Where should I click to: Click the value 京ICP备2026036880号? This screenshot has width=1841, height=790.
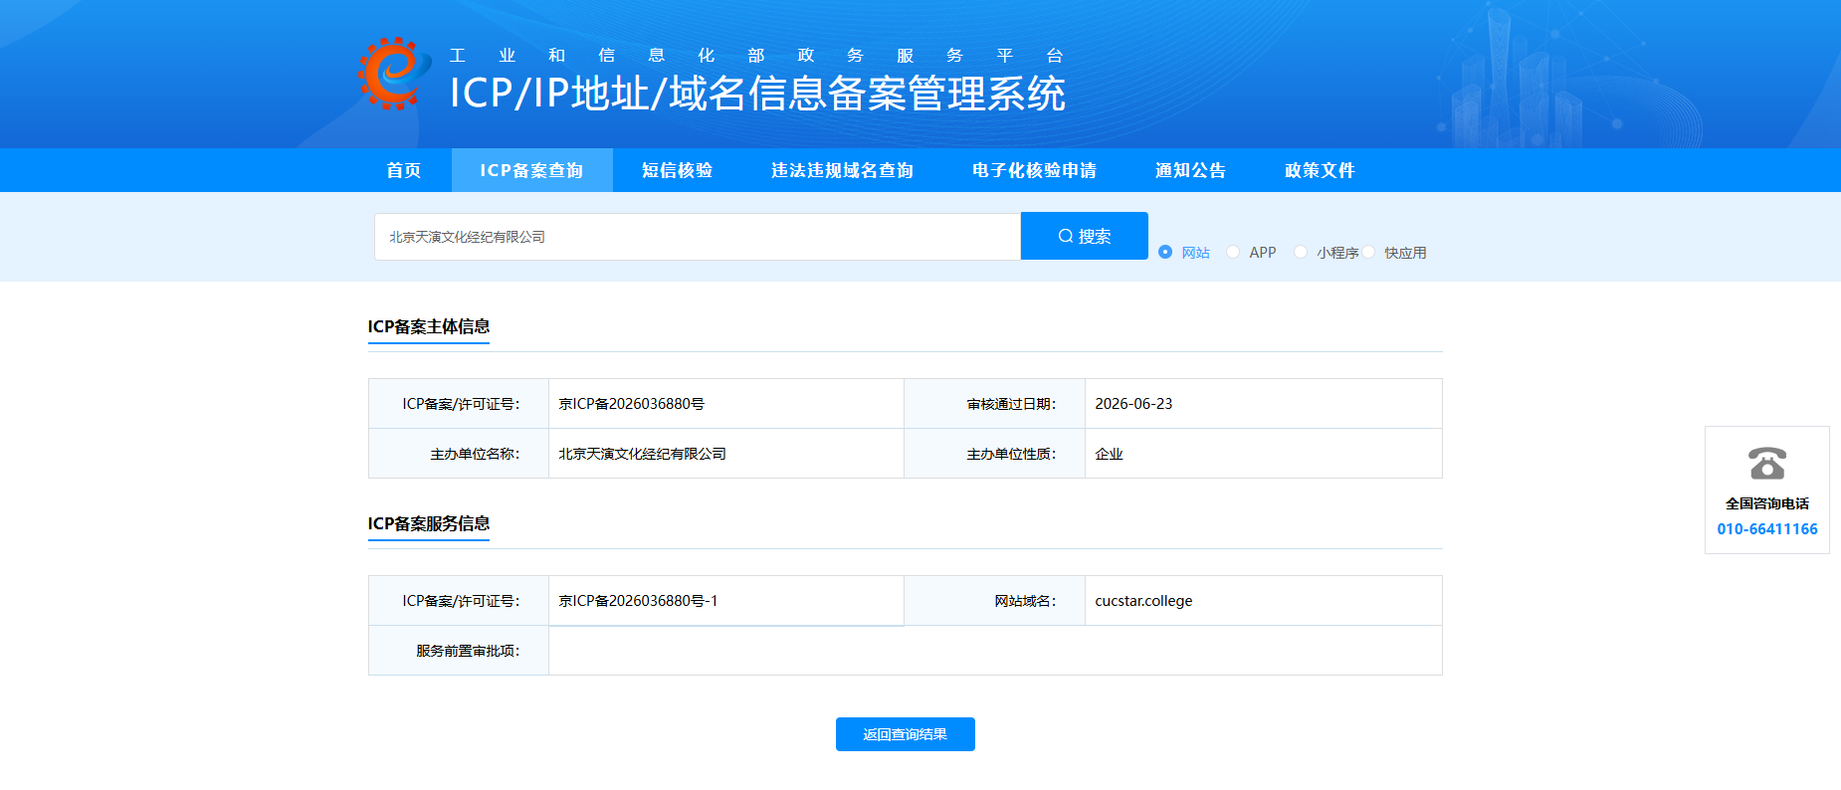(x=632, y=404)
